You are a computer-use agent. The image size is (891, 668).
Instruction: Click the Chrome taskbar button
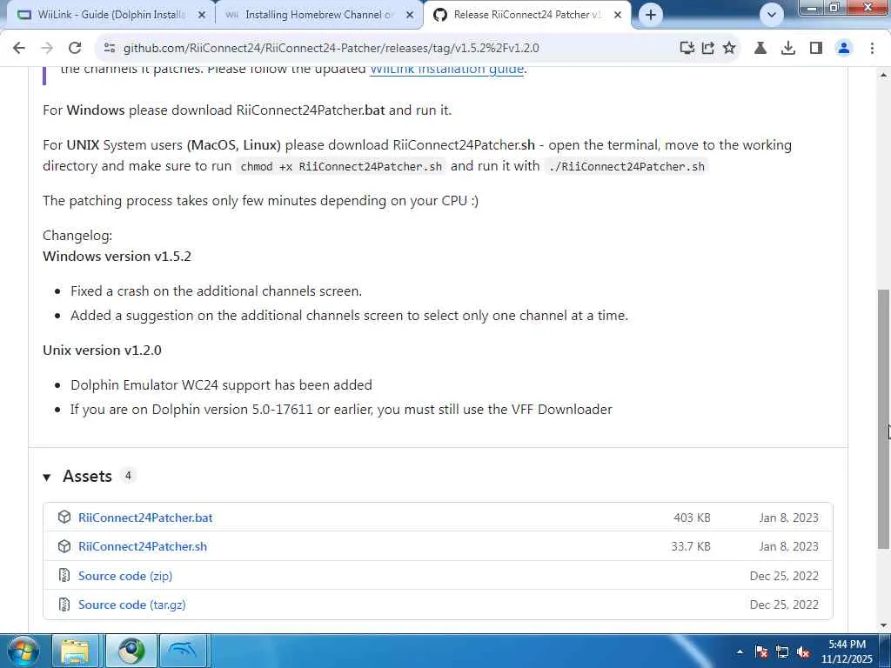tap(131, 651)
